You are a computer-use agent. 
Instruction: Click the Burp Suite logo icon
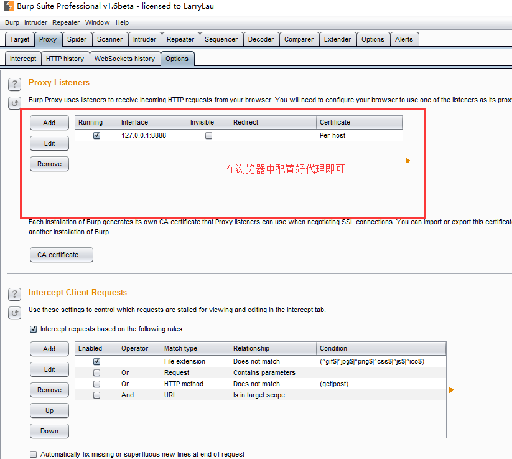click(8, 6)
